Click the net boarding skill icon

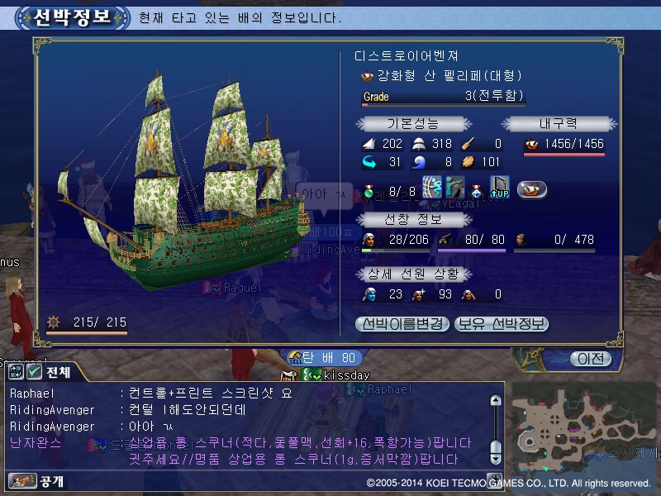(432, 188)
